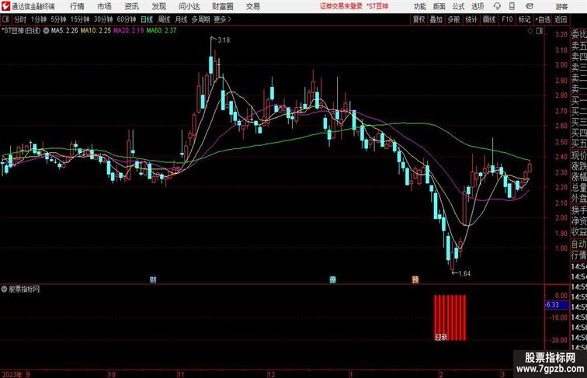Screen dimensions: 587x378
Task: Switch to 15分钟 period tab
Action: click(80, 19)
